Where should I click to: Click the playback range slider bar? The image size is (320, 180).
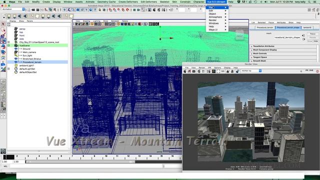(80, 162)
